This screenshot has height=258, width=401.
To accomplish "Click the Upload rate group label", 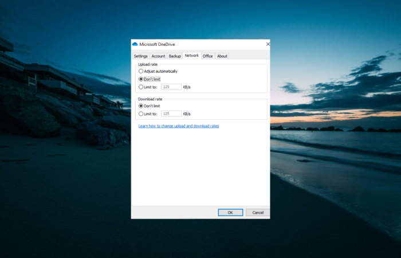I will (x=148, y=64).
